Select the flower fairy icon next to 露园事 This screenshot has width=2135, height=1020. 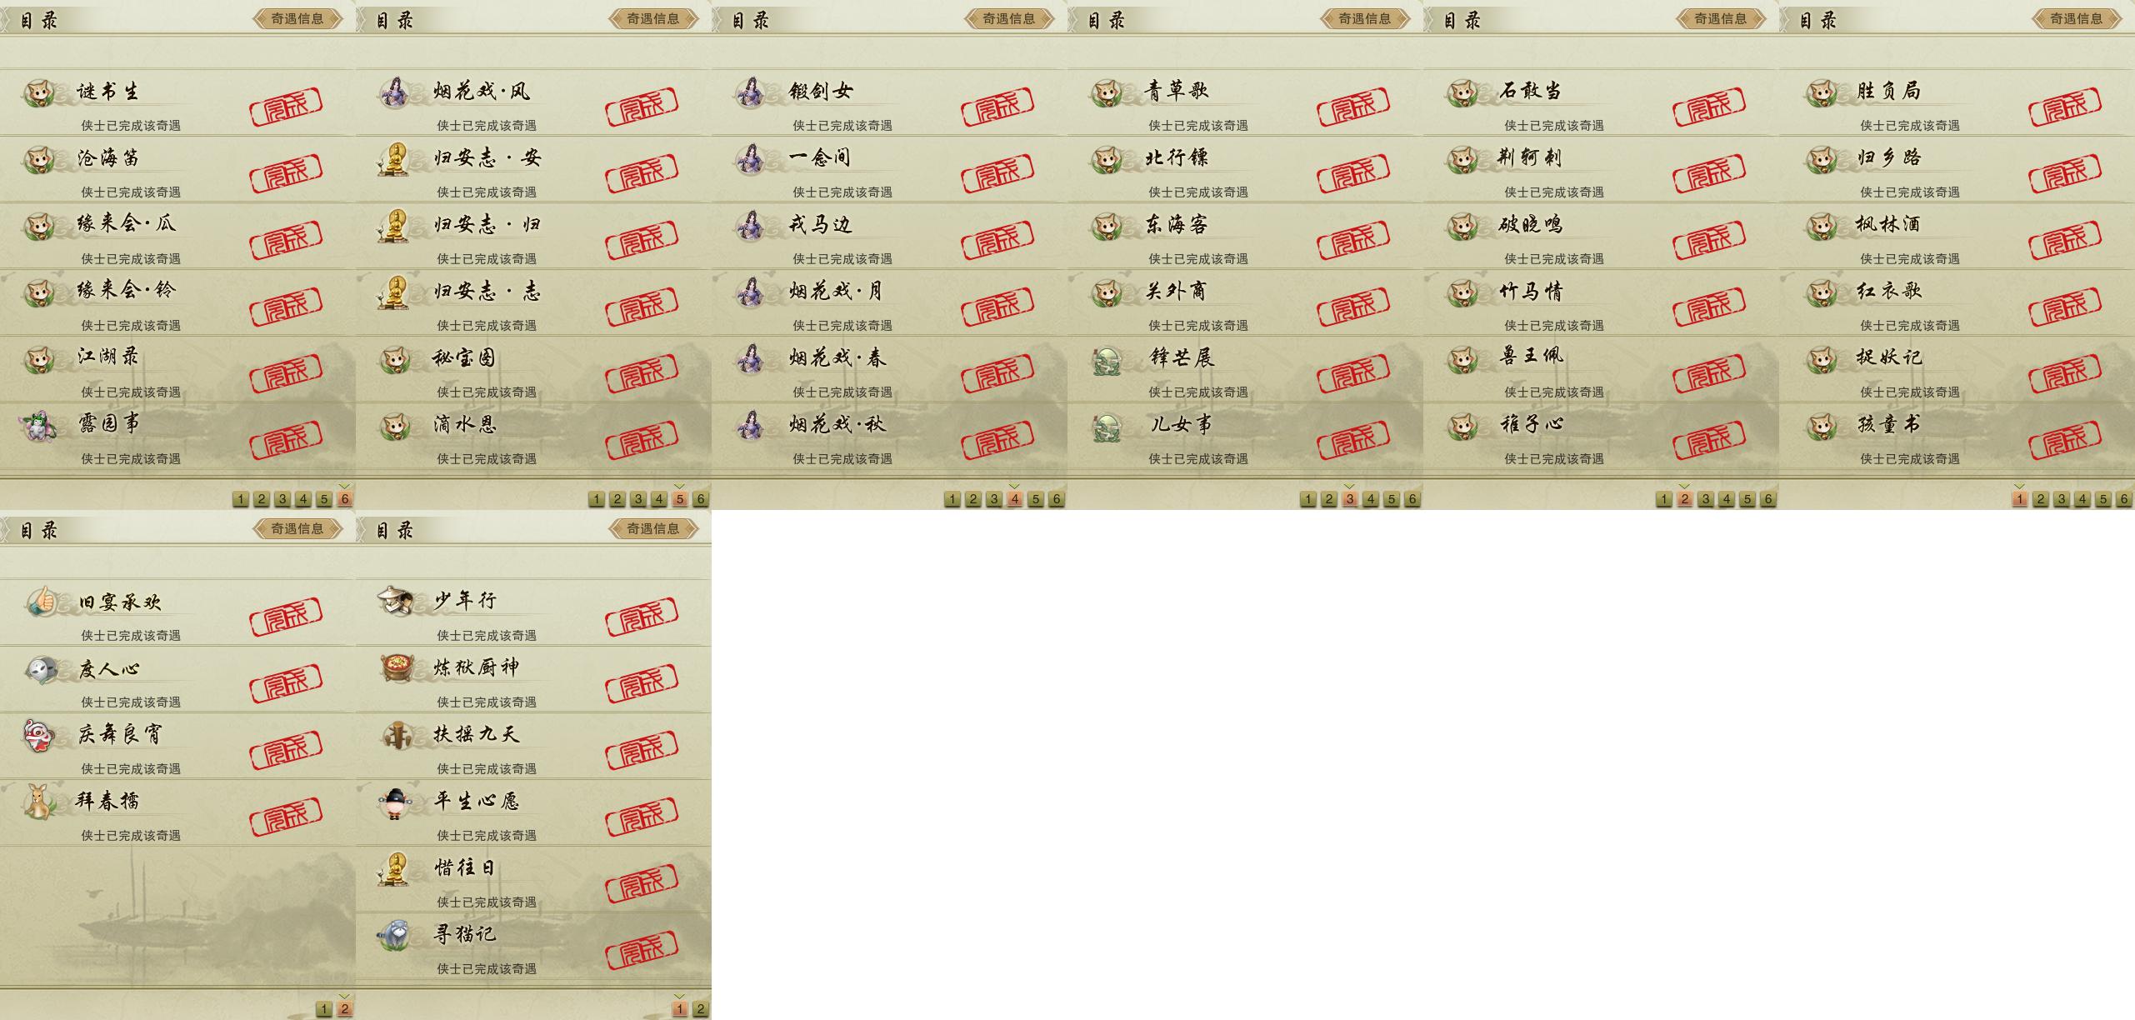(39, 425)
